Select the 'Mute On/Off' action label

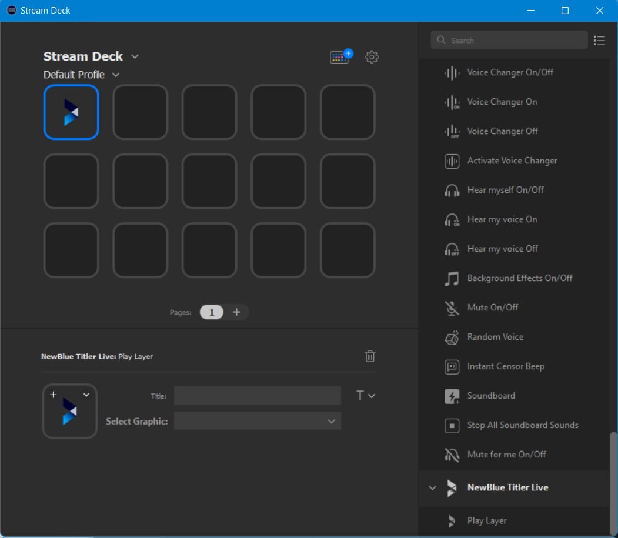492,308
